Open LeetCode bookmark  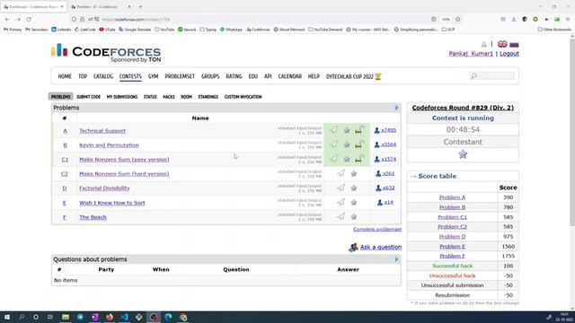(85, 30)
